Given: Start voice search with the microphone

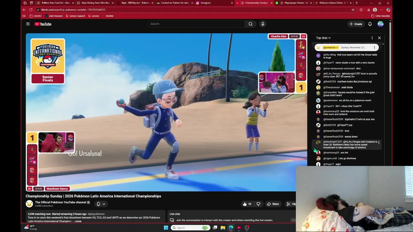Looking at the screenshot, I should [x=263, y=24].
